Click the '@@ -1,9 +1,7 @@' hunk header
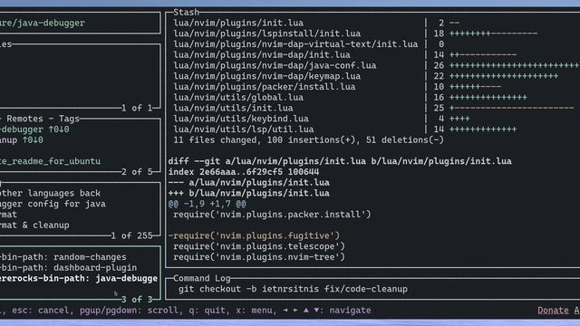580x326 pixels. [207, 204]
